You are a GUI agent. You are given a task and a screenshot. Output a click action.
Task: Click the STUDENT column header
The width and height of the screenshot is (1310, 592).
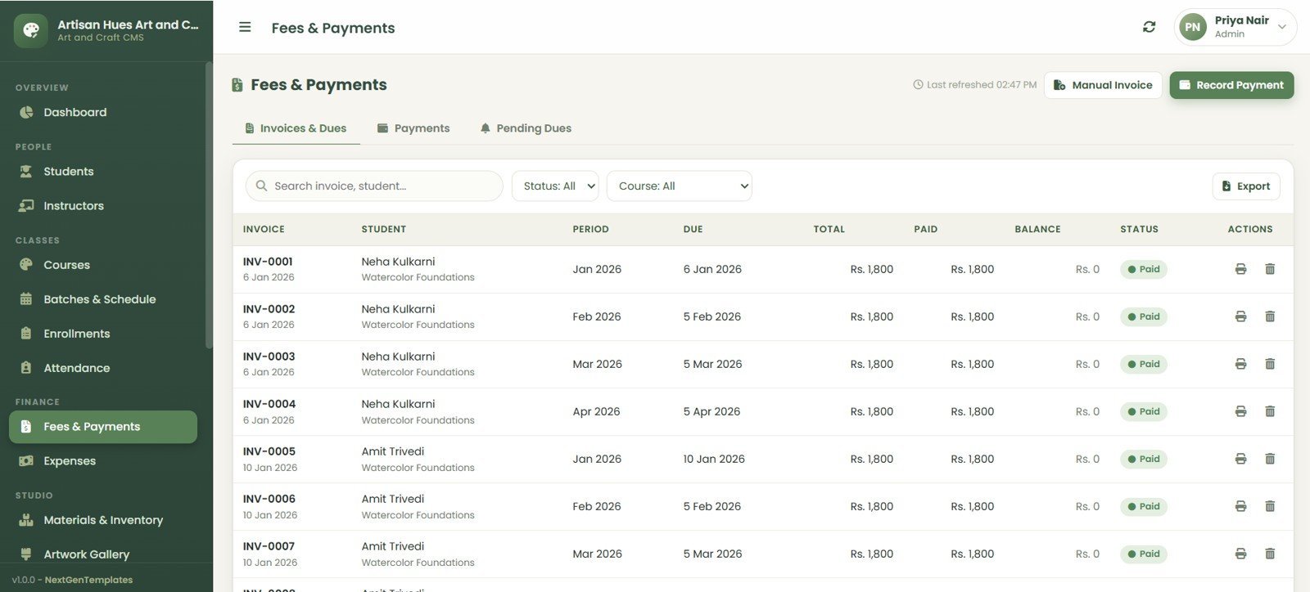pyautogui.click(x=384, y=229)
